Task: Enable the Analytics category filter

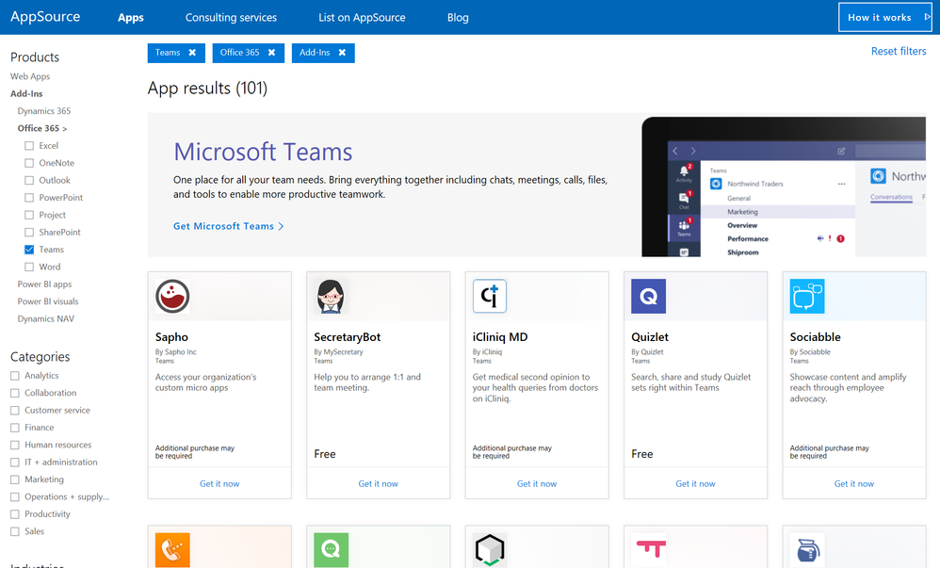Action: pos(15,376)
